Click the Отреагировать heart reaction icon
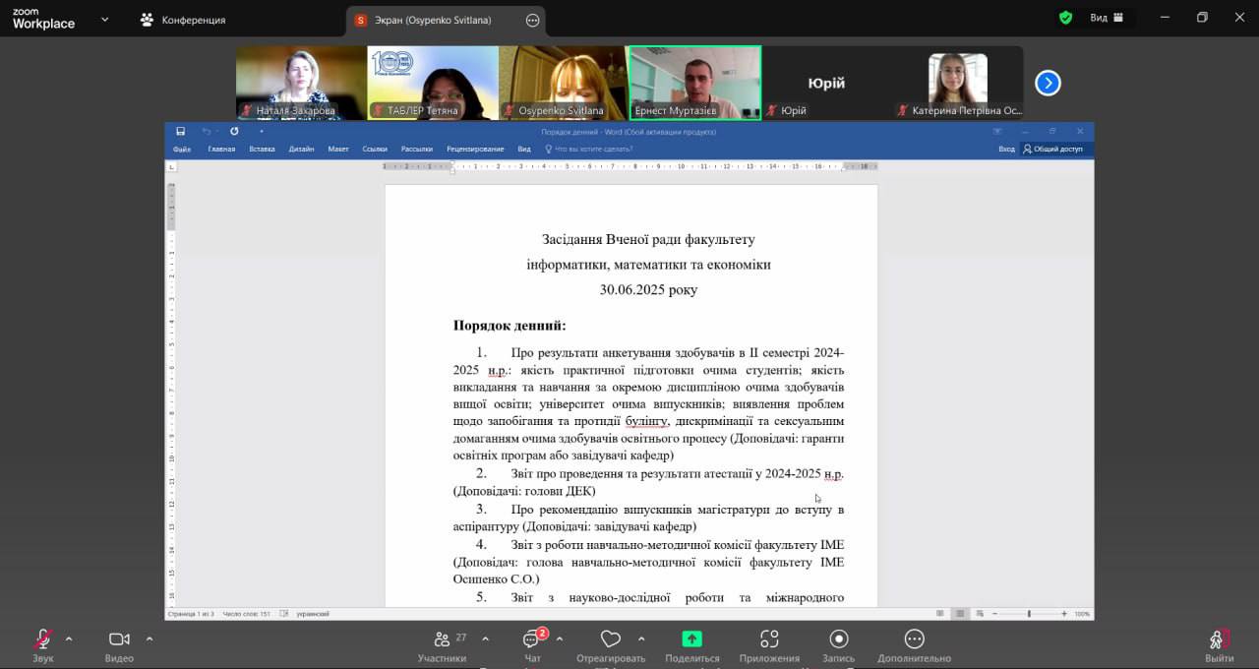This screenshot has height=669, width=1259. pyautogui.click(x=611, y=639)
